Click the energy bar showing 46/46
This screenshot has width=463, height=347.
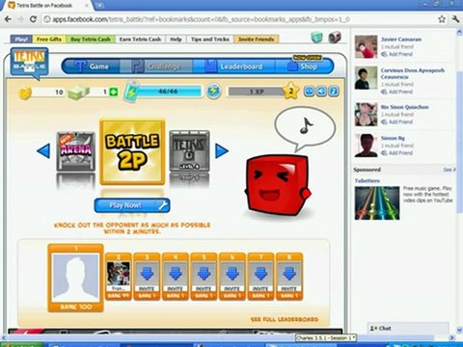[169, 92]
